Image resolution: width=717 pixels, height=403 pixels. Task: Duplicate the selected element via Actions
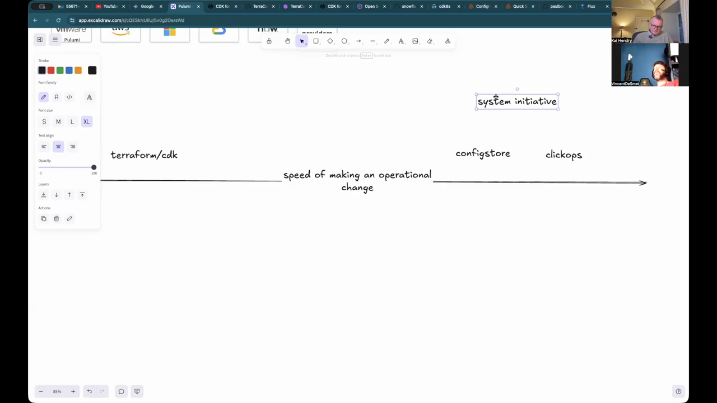(x=43, y=218)
